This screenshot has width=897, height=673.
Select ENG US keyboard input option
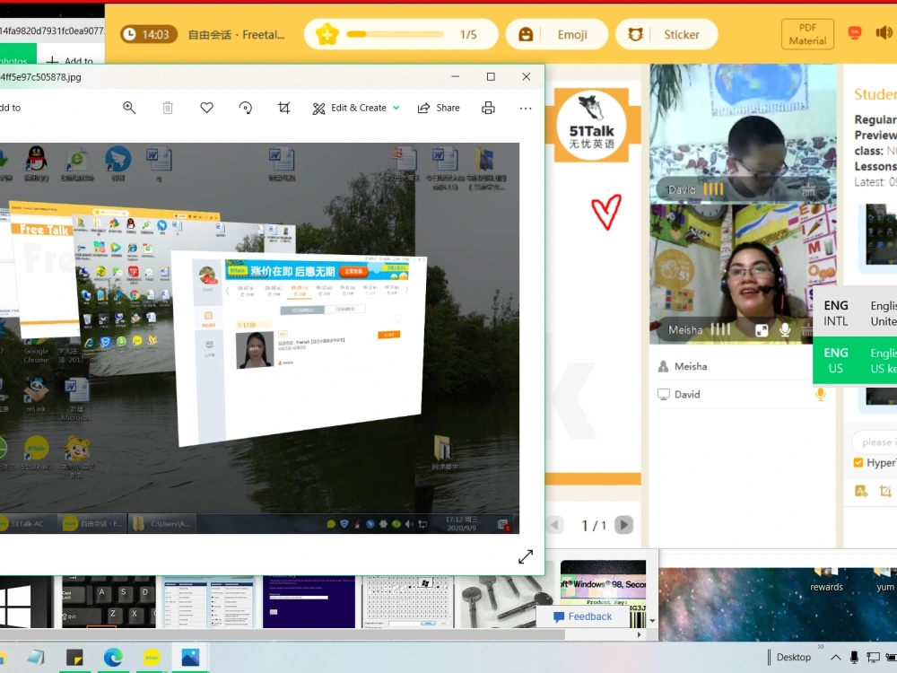click(855, 361)
